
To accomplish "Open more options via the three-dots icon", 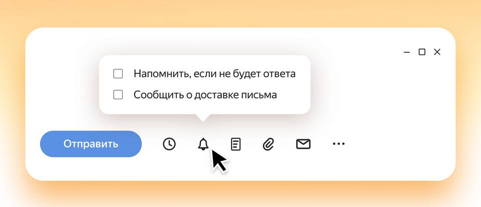I will (339, 143).
